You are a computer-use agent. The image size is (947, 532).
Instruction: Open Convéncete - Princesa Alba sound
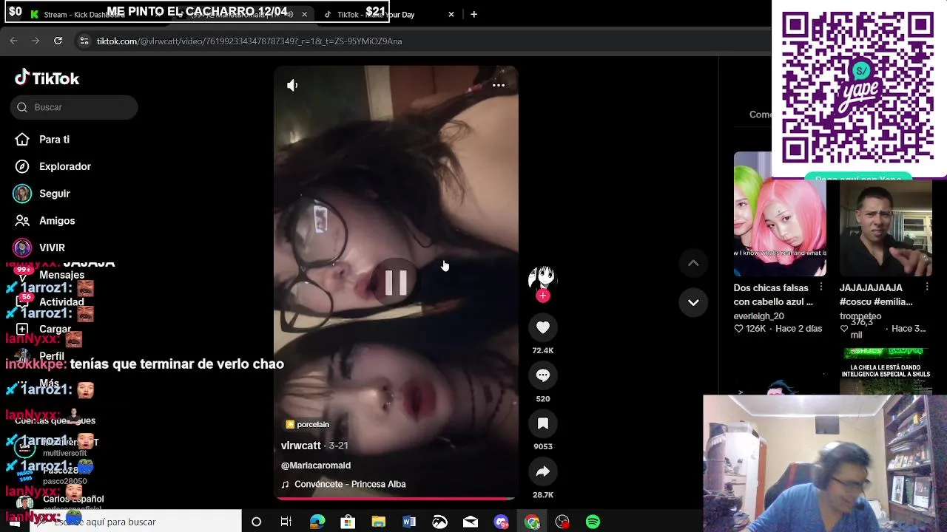click(344, 484)
